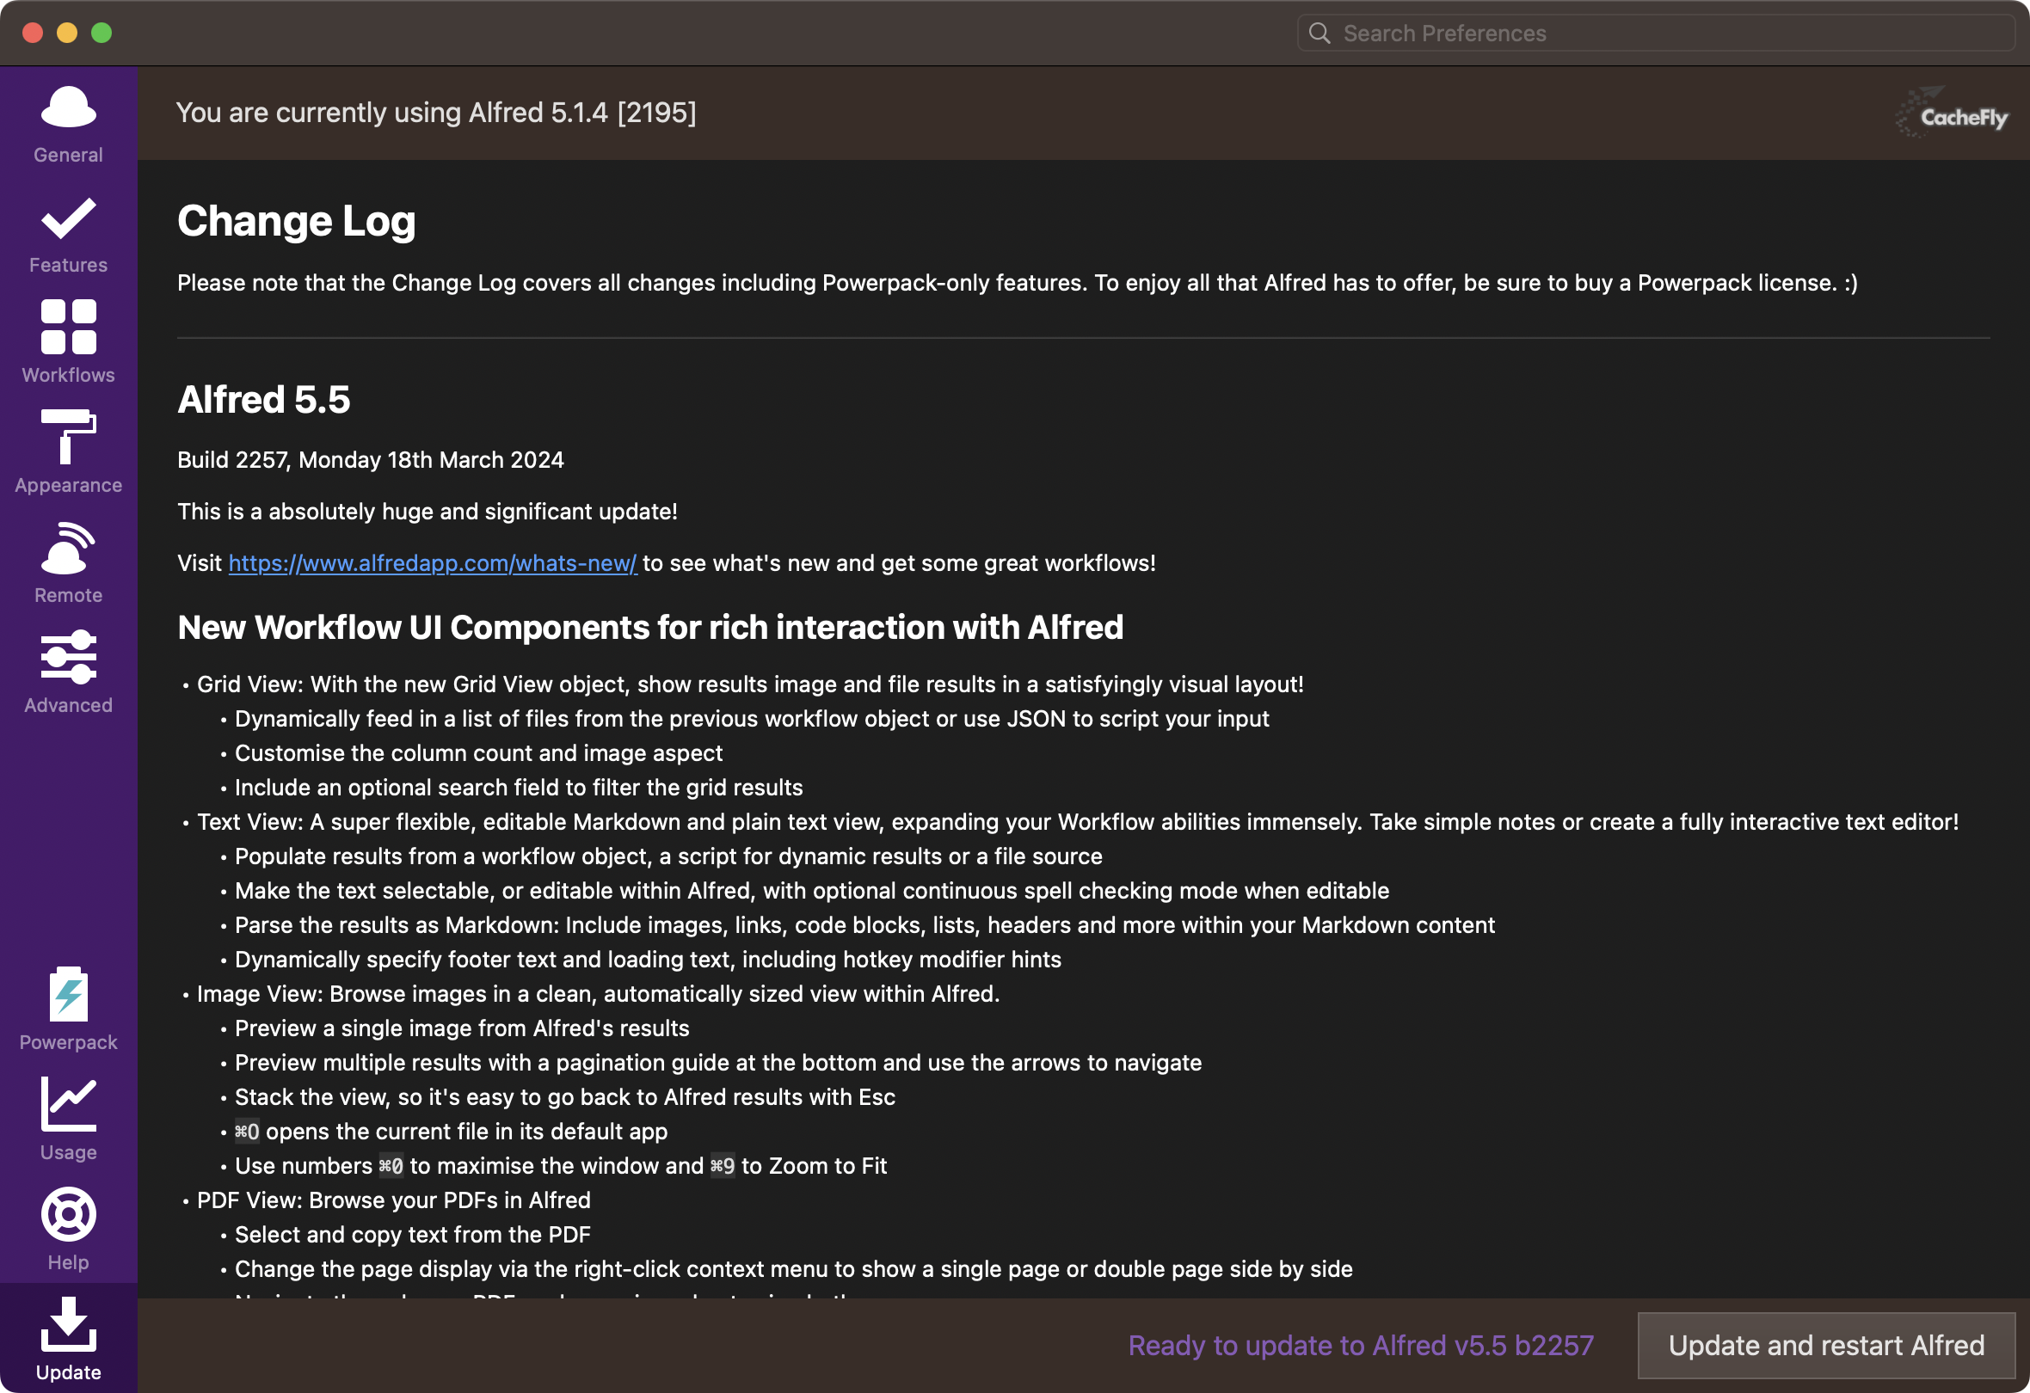Viewport: 2030px width, 1393px height.
Task: Select the Appearance paint roller icon
Action: (68, 437)
